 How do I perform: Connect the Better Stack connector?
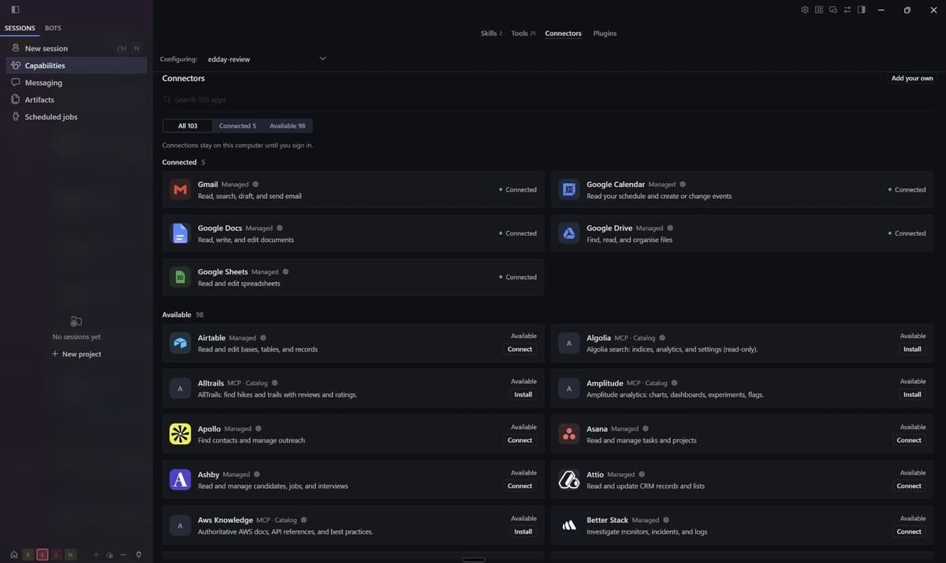909,531
